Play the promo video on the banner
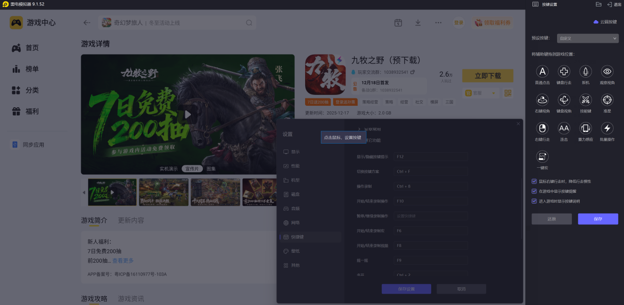Screen dimensions: 624x305 click(x=187, y=114)
